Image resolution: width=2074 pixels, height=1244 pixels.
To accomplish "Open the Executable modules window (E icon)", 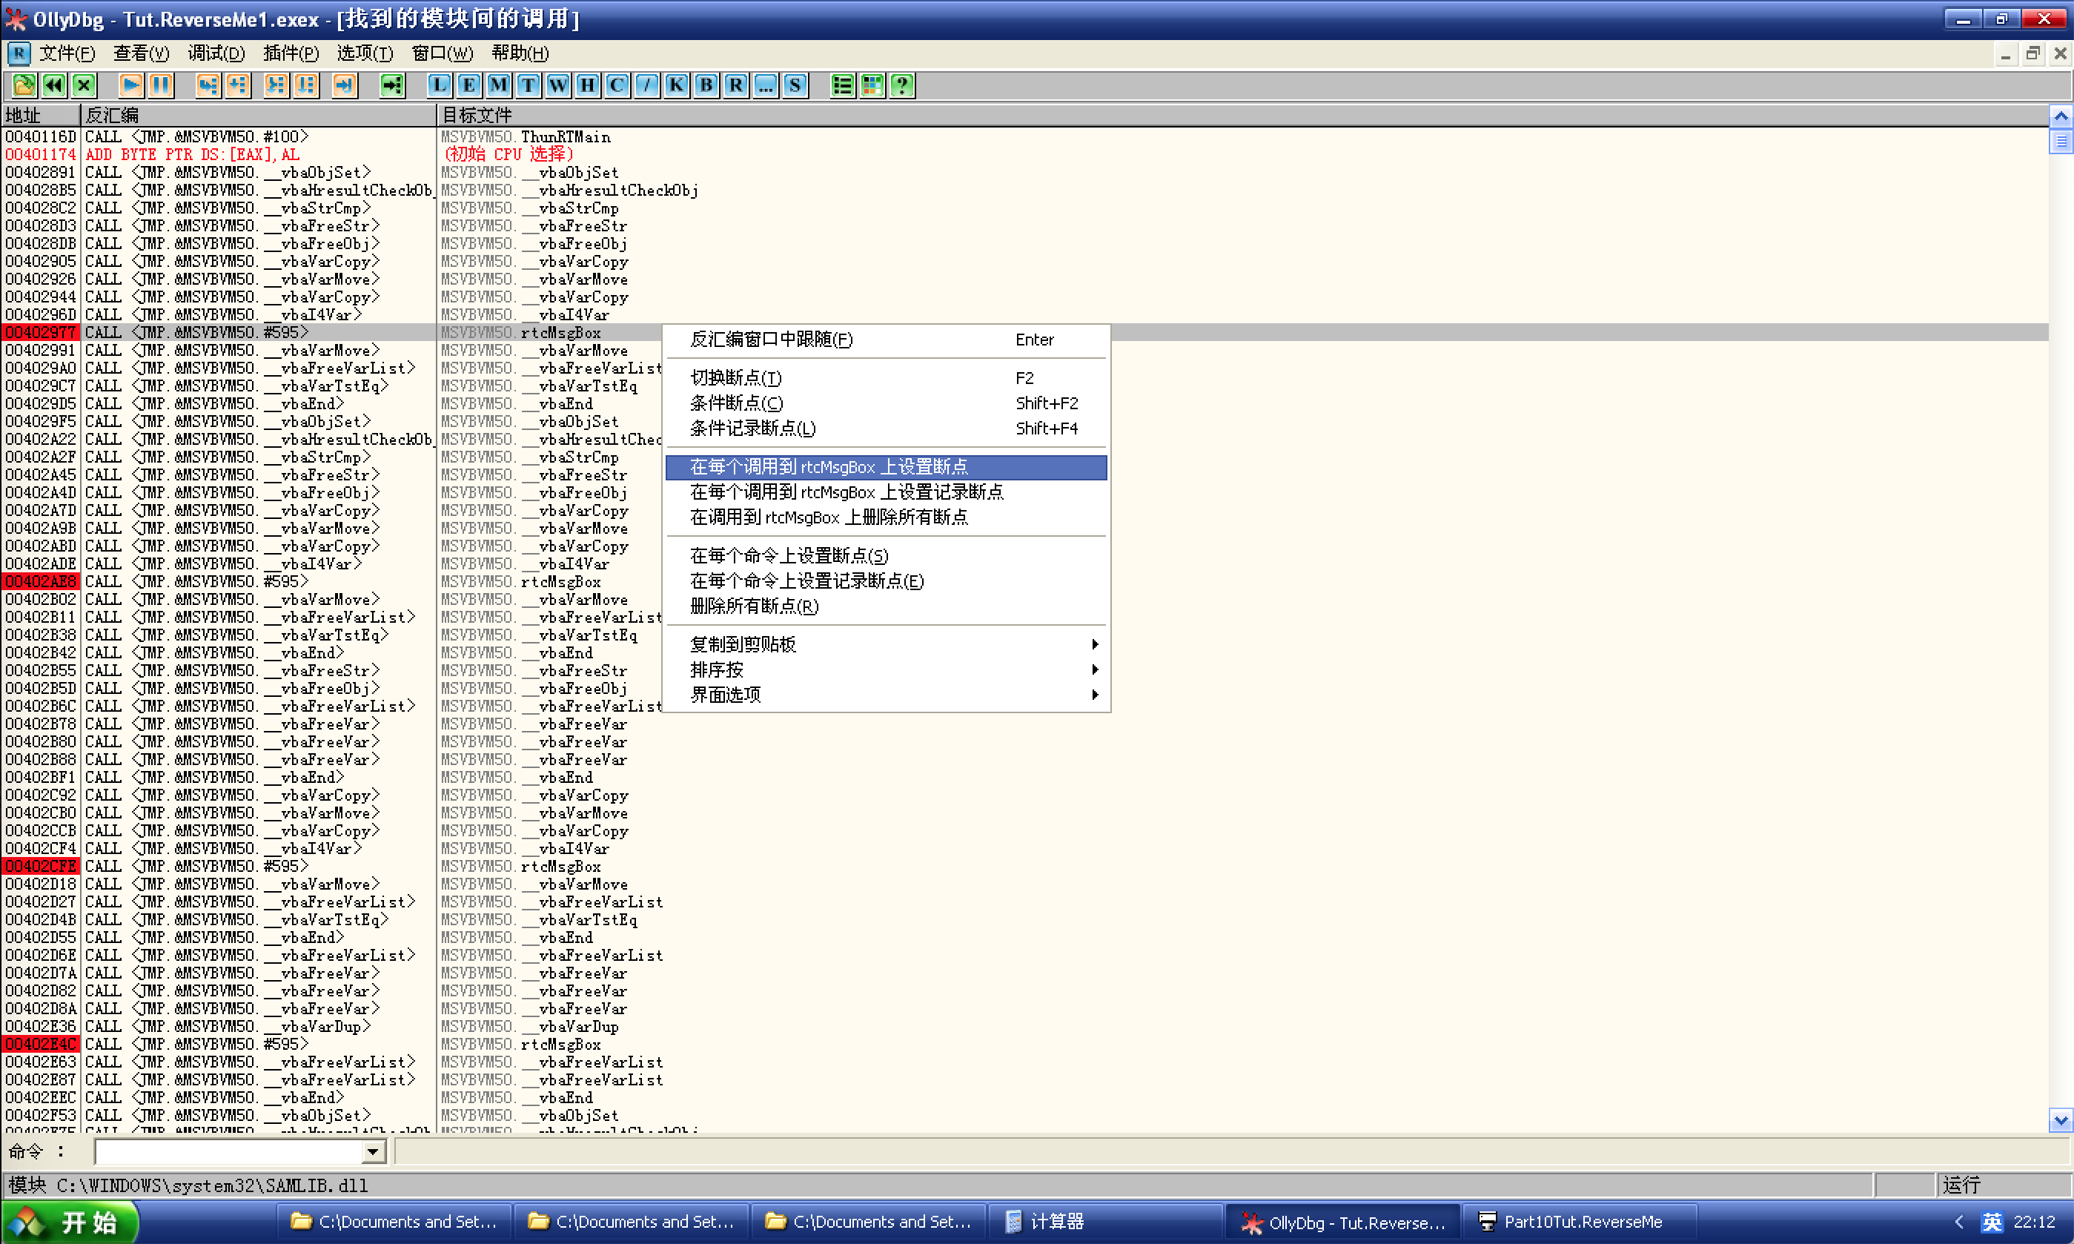I will click(x=468, y=85).
